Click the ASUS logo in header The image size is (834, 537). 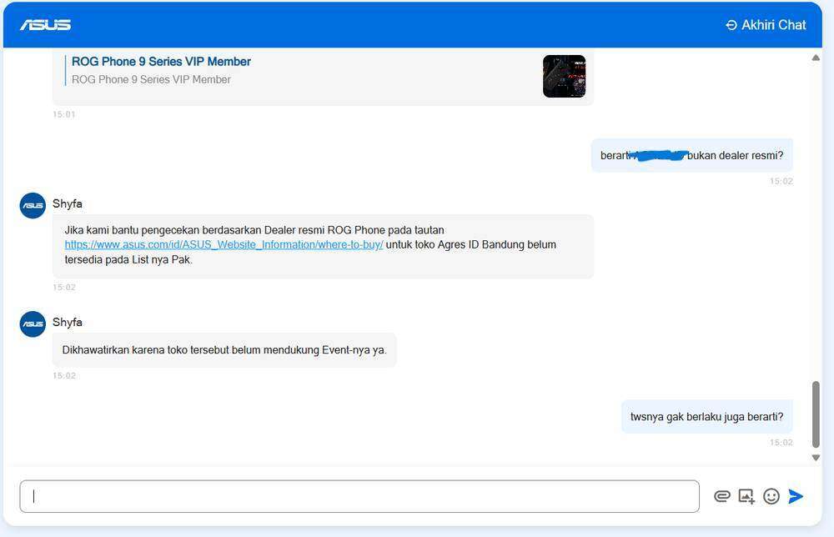(x=45, y=25)
